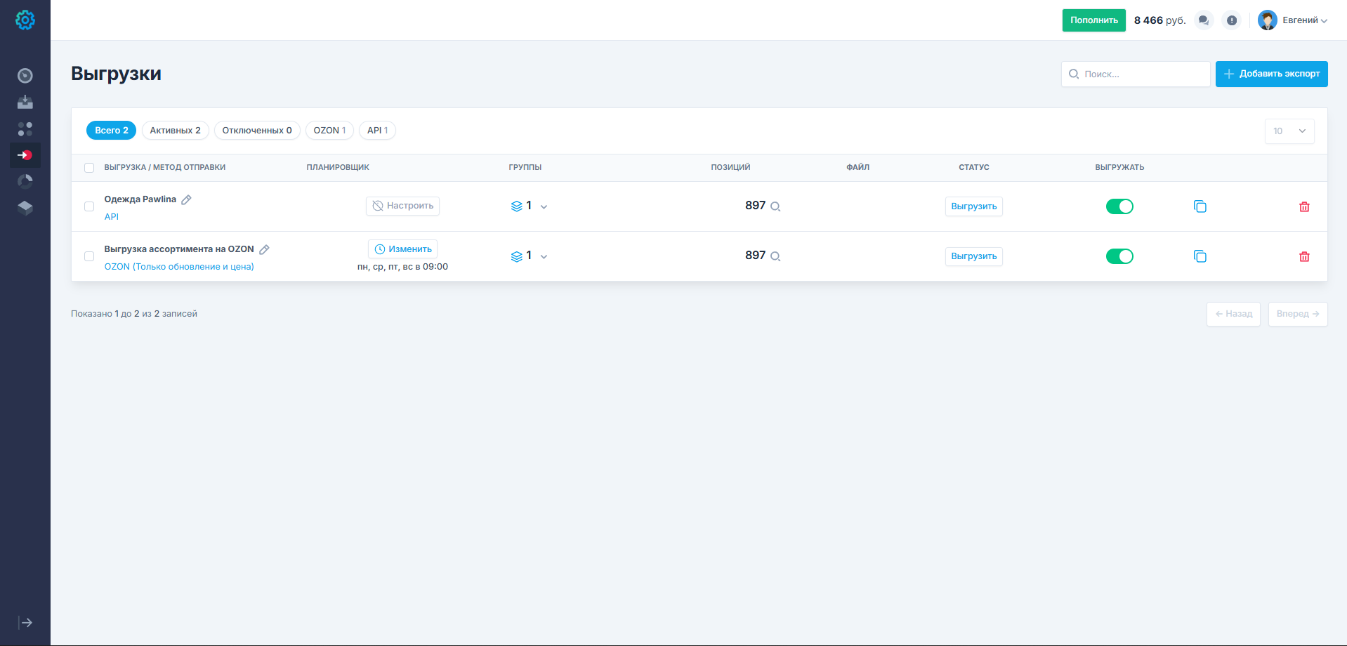
Task: Toggle export switch for OZON assortment
Action: [1119, 256]
